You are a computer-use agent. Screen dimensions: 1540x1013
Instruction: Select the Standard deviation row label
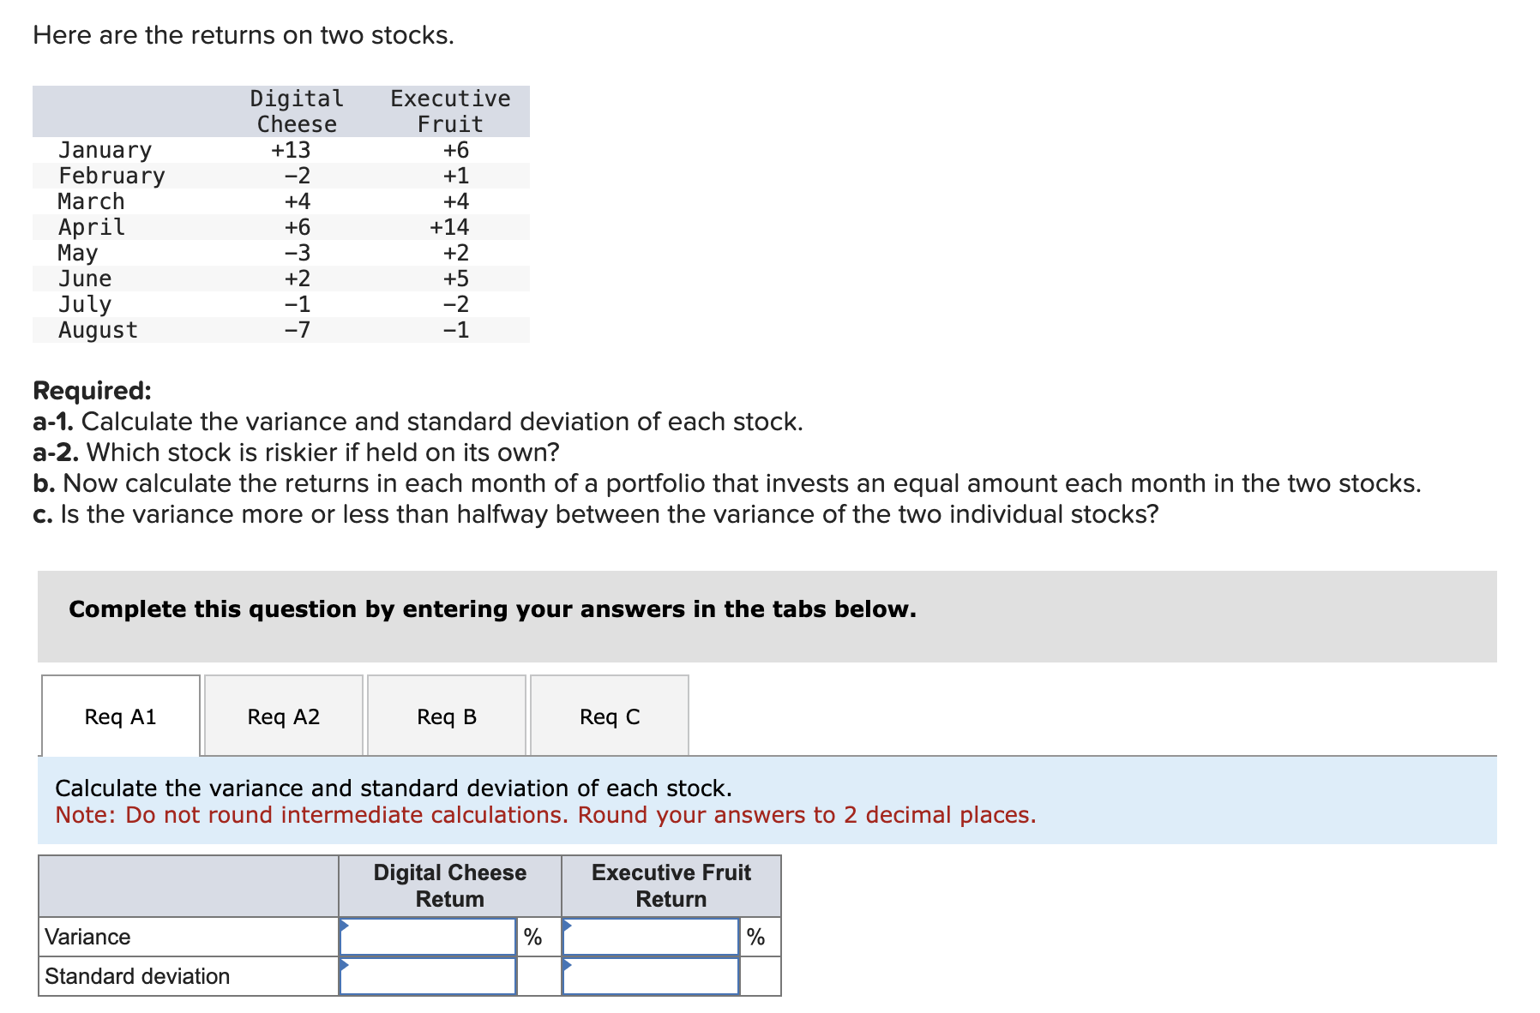pos(137,975)
